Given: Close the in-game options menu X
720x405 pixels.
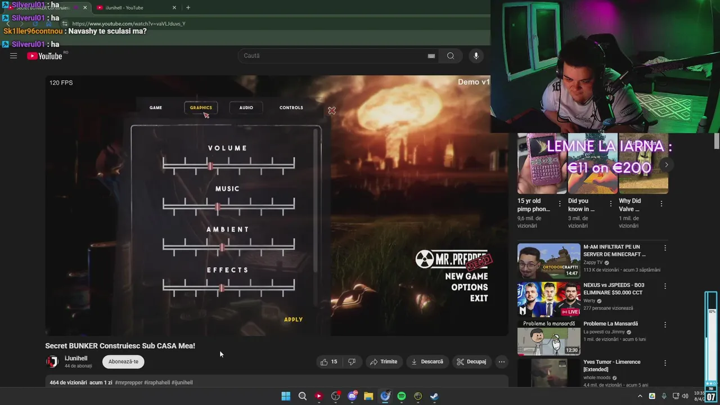Looking at the screenshot, I should pyautogui.click(x=332, y=111).
